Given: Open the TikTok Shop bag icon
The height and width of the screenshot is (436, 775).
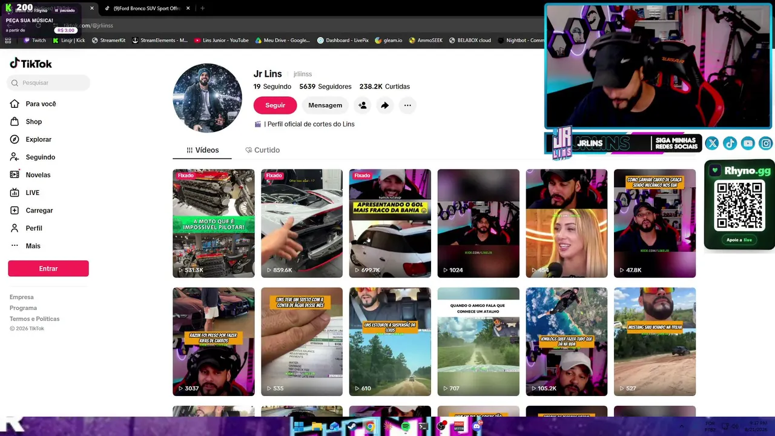Looking at the screenshot, I should (15, 122).
